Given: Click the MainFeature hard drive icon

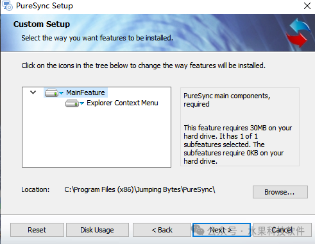Looking at the screenshot, I should [51, 93].
